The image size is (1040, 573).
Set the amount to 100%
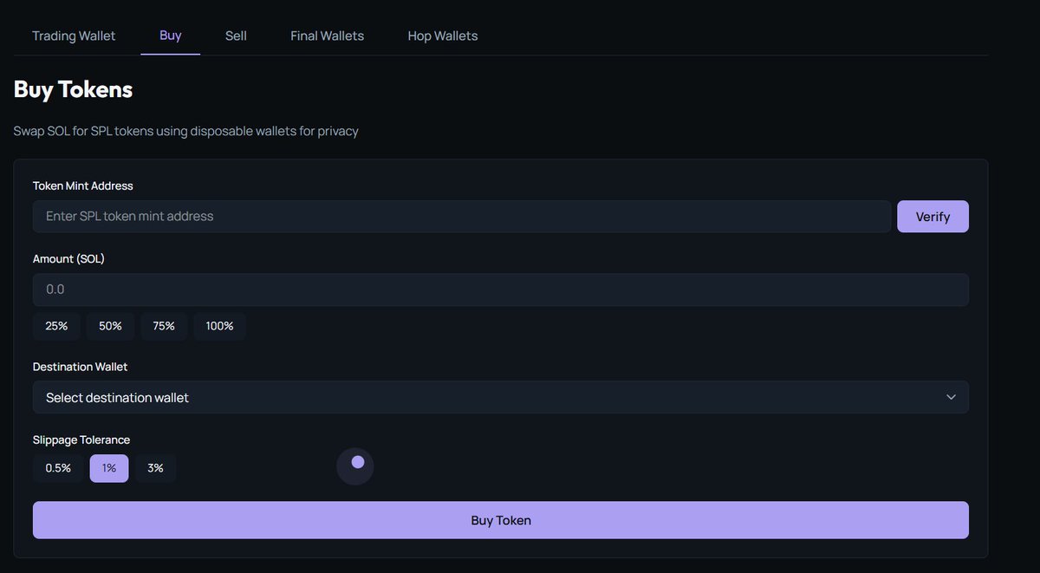tap(219, 326)
